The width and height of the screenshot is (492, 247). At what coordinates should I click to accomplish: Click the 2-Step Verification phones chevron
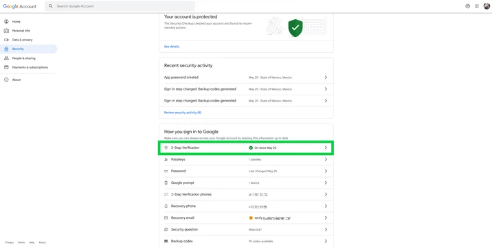click(x=326, y=195)
